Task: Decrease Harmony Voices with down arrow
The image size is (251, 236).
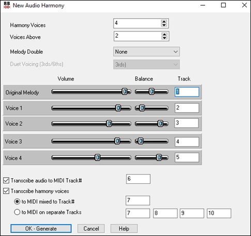Action: pos(164,25)
